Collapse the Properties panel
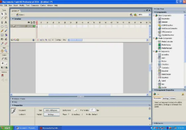 click(x=13, y=105)
